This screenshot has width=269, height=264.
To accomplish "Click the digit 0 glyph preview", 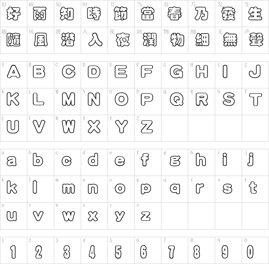I will coord(250,252).
